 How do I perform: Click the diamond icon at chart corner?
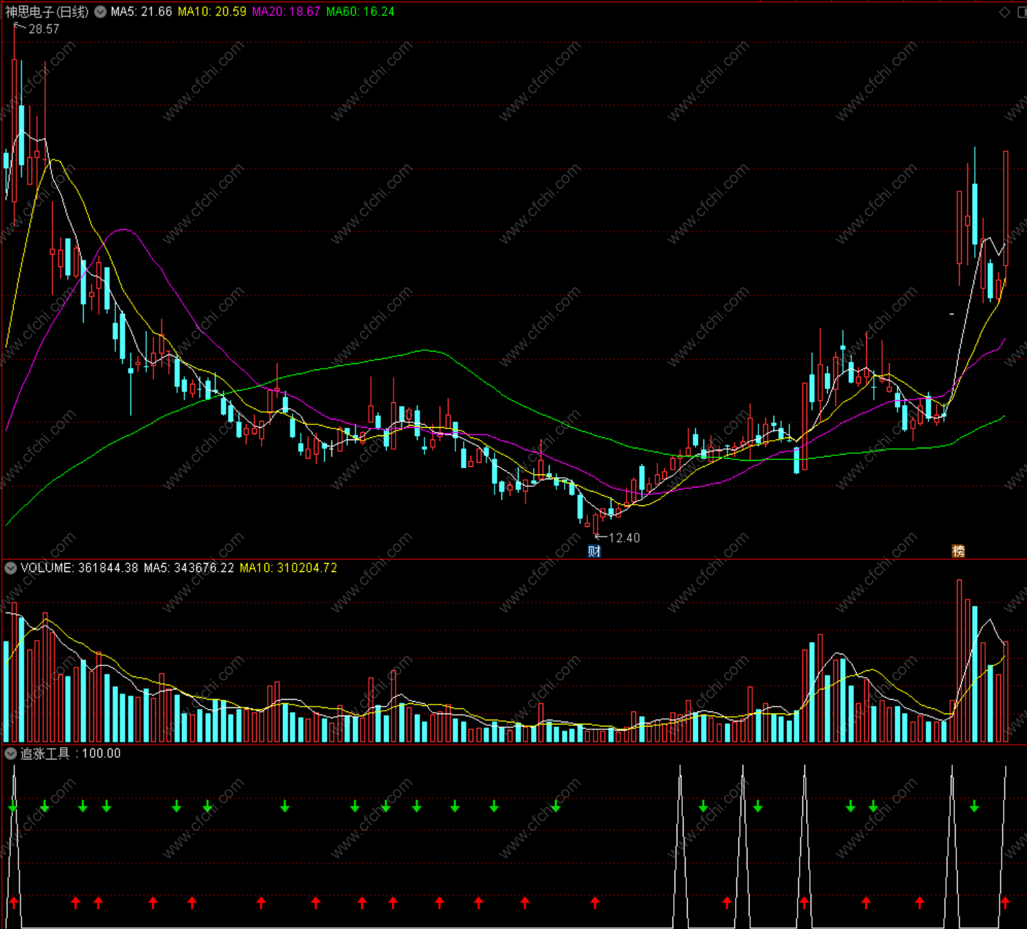(1004, 12)
